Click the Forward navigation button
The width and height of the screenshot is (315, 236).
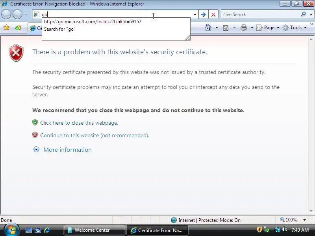pyautogui.click(x=18, y=15)
